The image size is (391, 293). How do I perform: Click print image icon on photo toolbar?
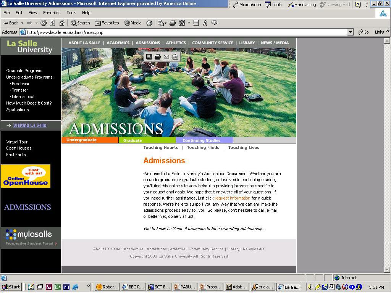(x=158, y=57)
